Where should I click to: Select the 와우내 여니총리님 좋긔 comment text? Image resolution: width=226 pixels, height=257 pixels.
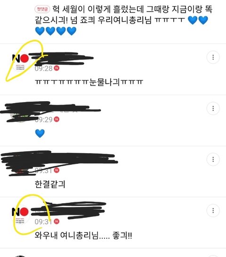click(83, 235)
